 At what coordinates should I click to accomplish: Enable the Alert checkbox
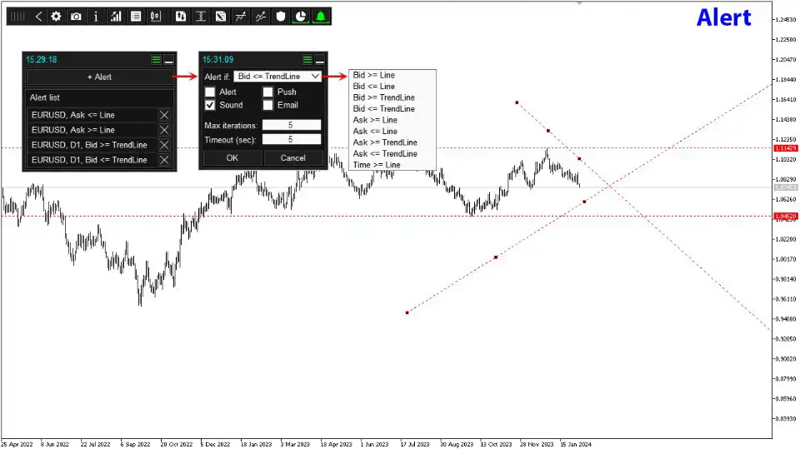210,92
